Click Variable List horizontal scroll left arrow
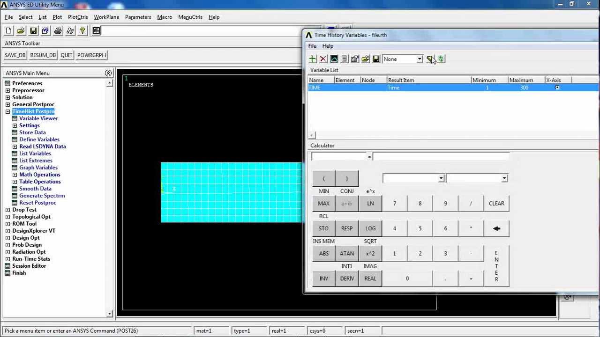 click(x=313, y=135)
